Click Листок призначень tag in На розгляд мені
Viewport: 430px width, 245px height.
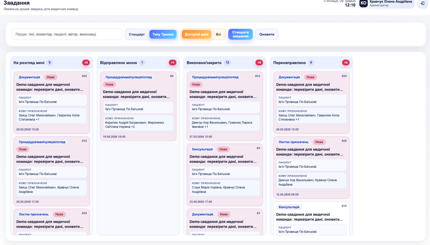tap(34, 215)
